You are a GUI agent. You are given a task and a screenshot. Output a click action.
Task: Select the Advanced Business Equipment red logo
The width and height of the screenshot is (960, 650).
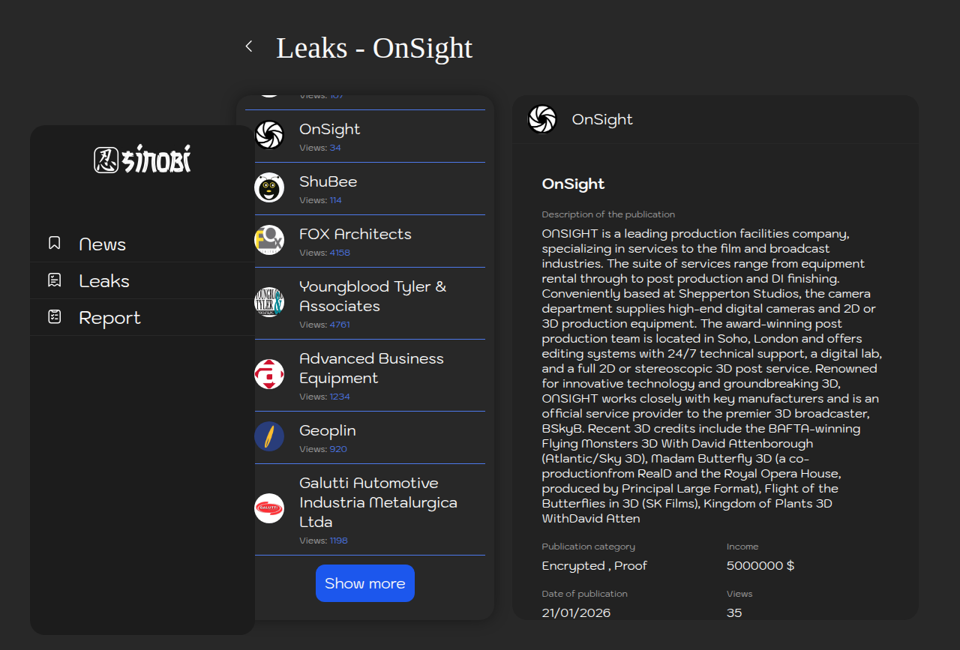coord(269,374)
